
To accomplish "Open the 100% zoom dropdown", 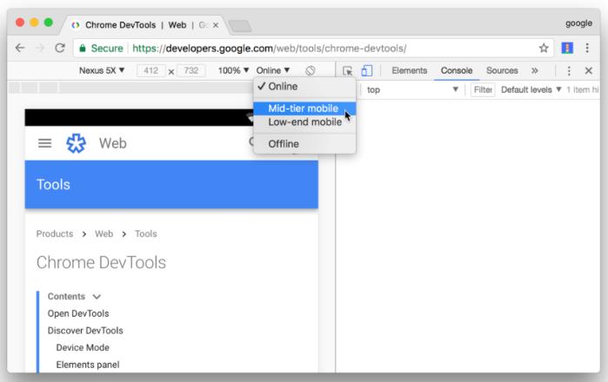I will tap(233, 70).
